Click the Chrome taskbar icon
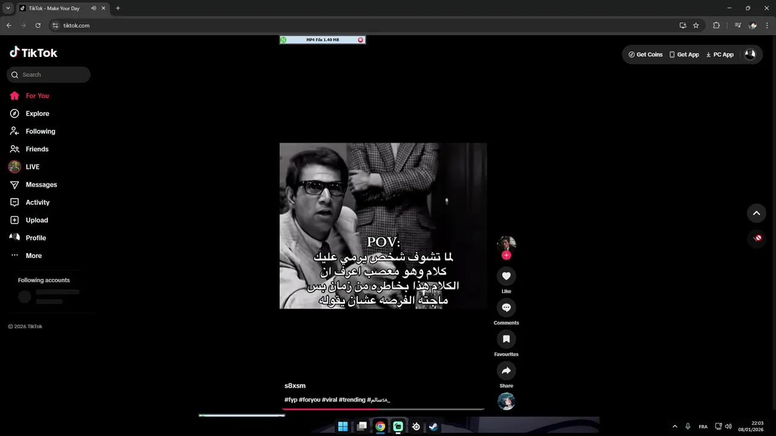 point(380,426)
